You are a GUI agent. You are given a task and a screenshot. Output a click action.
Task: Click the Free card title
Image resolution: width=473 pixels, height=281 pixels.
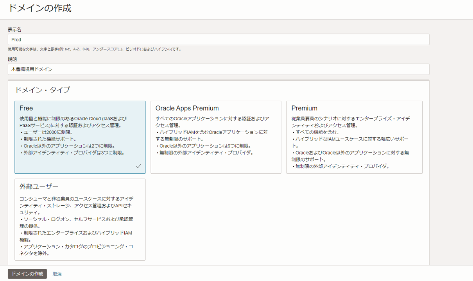pyautogui.click(x=26, y=108)
